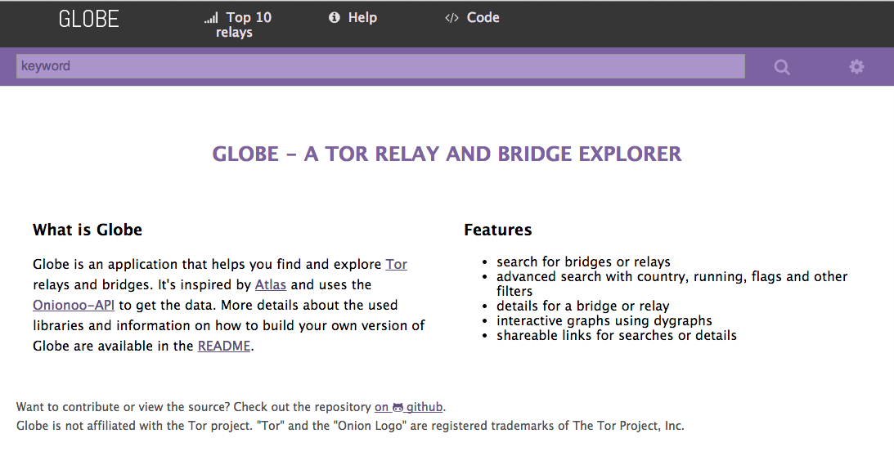Screen dimensions: 894x474
Task: Open the Help menu item
Action: pyautogui.click(x=362, y=18)
